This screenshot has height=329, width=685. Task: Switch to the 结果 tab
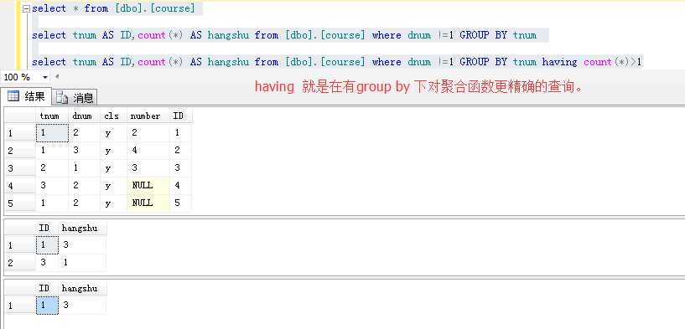pos(26,96)
